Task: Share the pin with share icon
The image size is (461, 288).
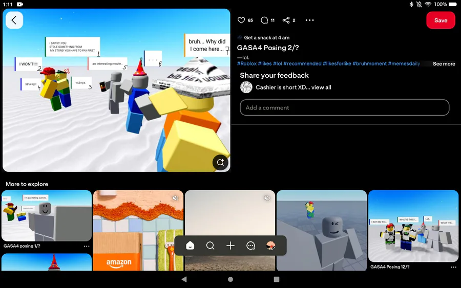Action: (x=286, y=20)
